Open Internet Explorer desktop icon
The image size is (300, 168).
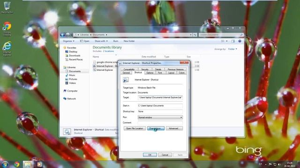coord(7,49)
